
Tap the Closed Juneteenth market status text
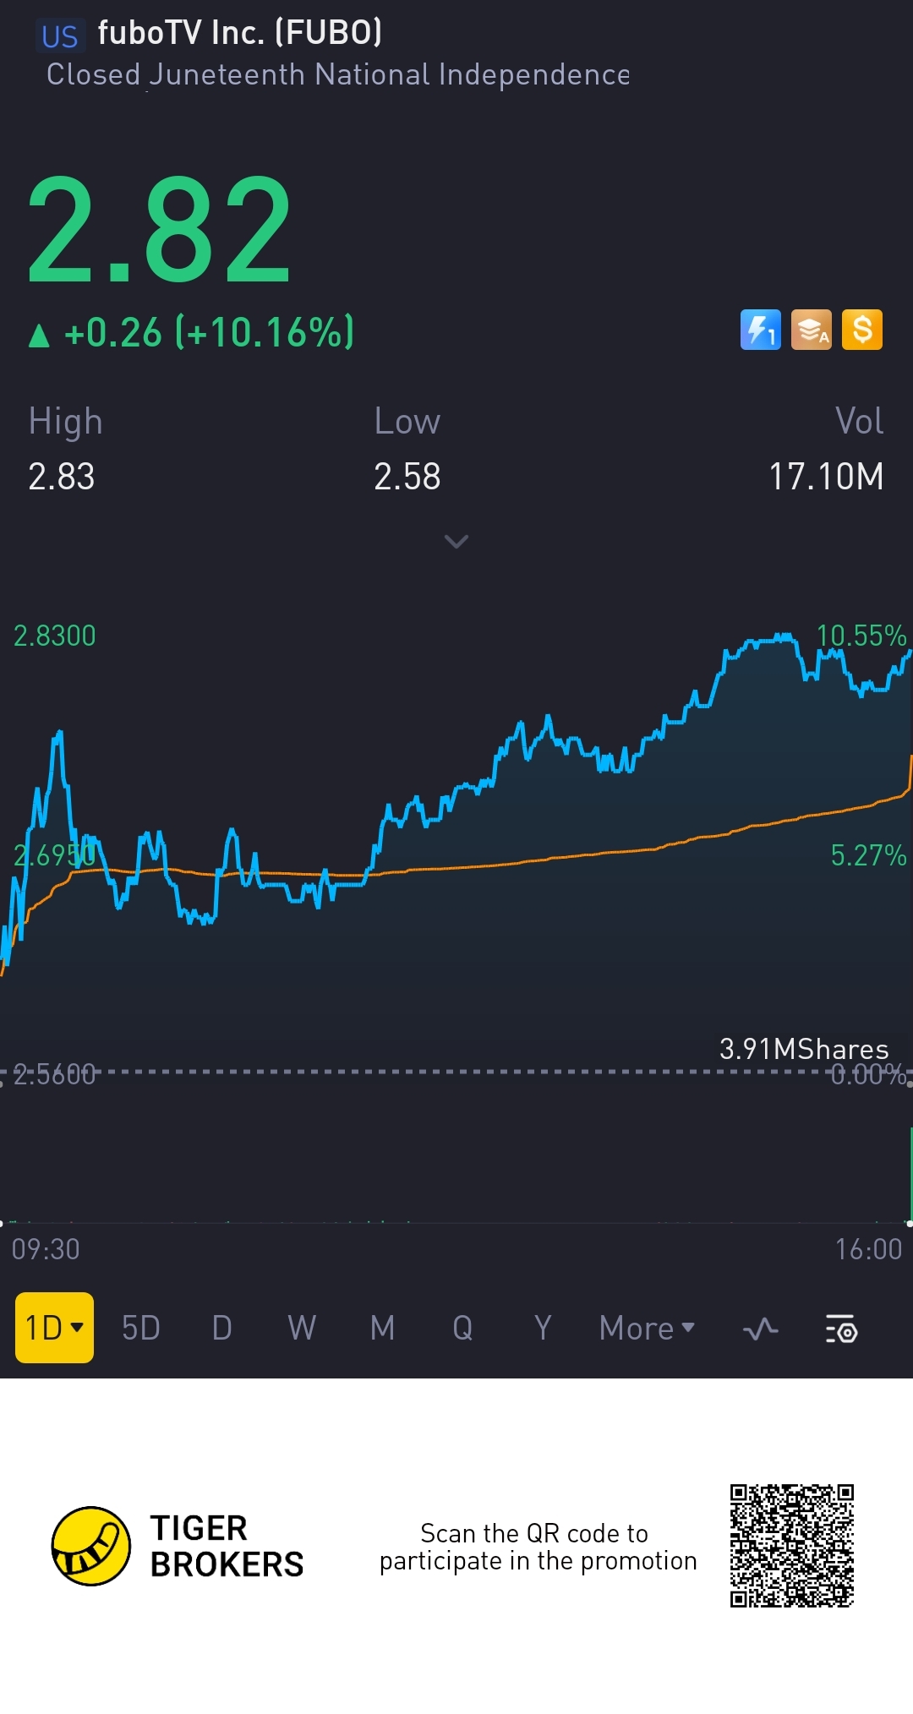(338, 74)
